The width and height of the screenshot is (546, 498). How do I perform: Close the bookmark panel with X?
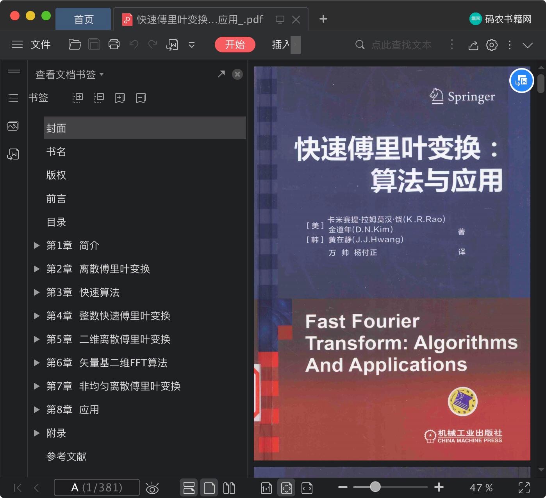[237, 74]
